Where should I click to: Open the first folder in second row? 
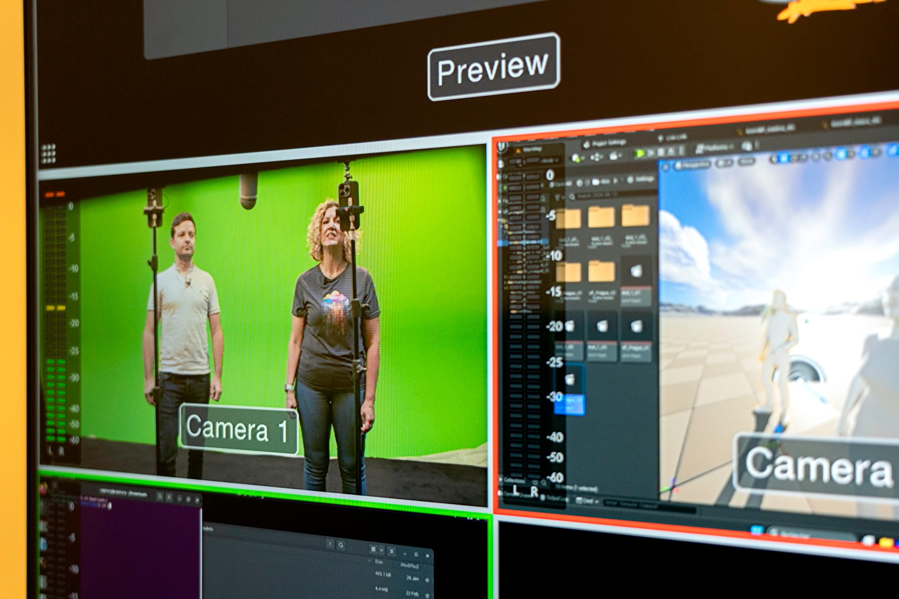568,272
